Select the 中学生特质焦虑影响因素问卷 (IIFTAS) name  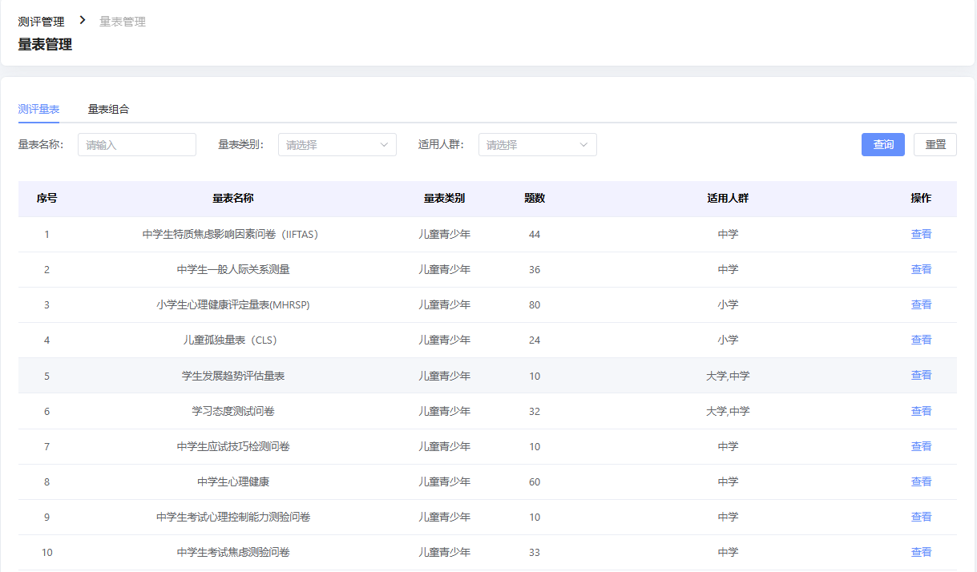[x=233, y=234]
